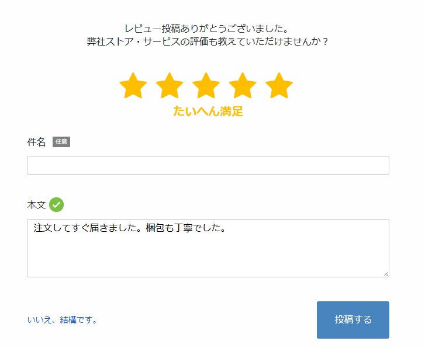Click the 件名 field label
Screen dimensions: 425x348
coord(36,142)
